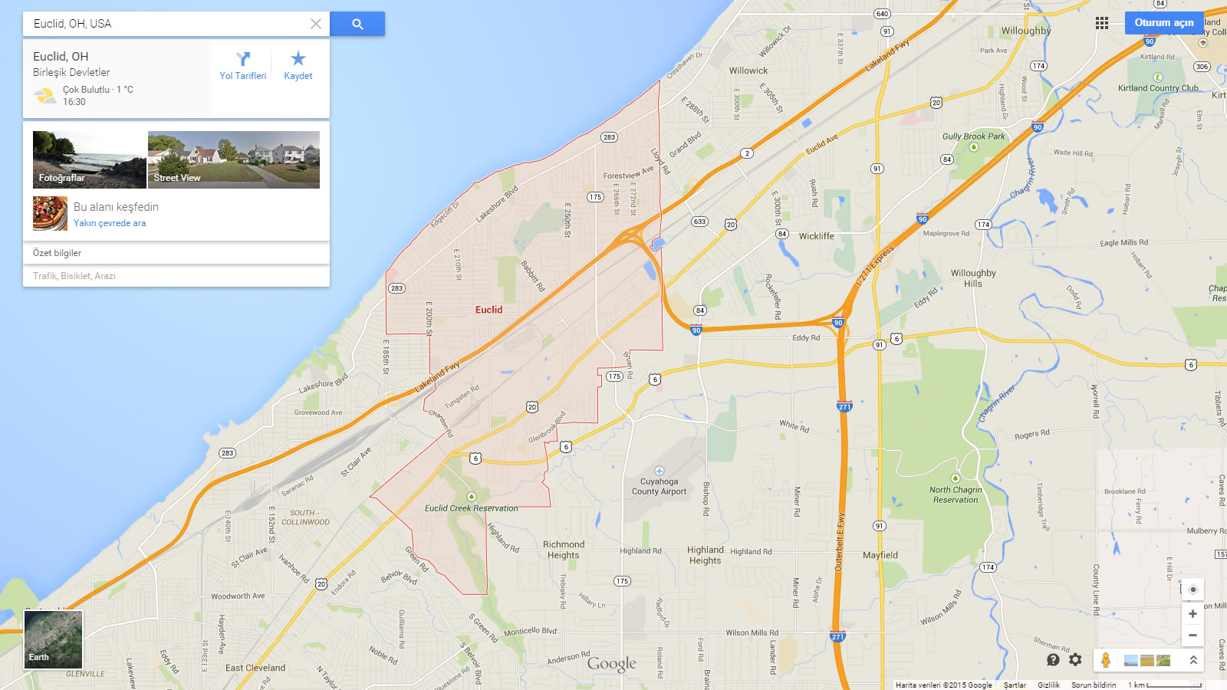Viewport: 1227px width, 690px height.
Task: Open the Fotoğraflar photo thumbnail
Action: [x=89, y=159]
